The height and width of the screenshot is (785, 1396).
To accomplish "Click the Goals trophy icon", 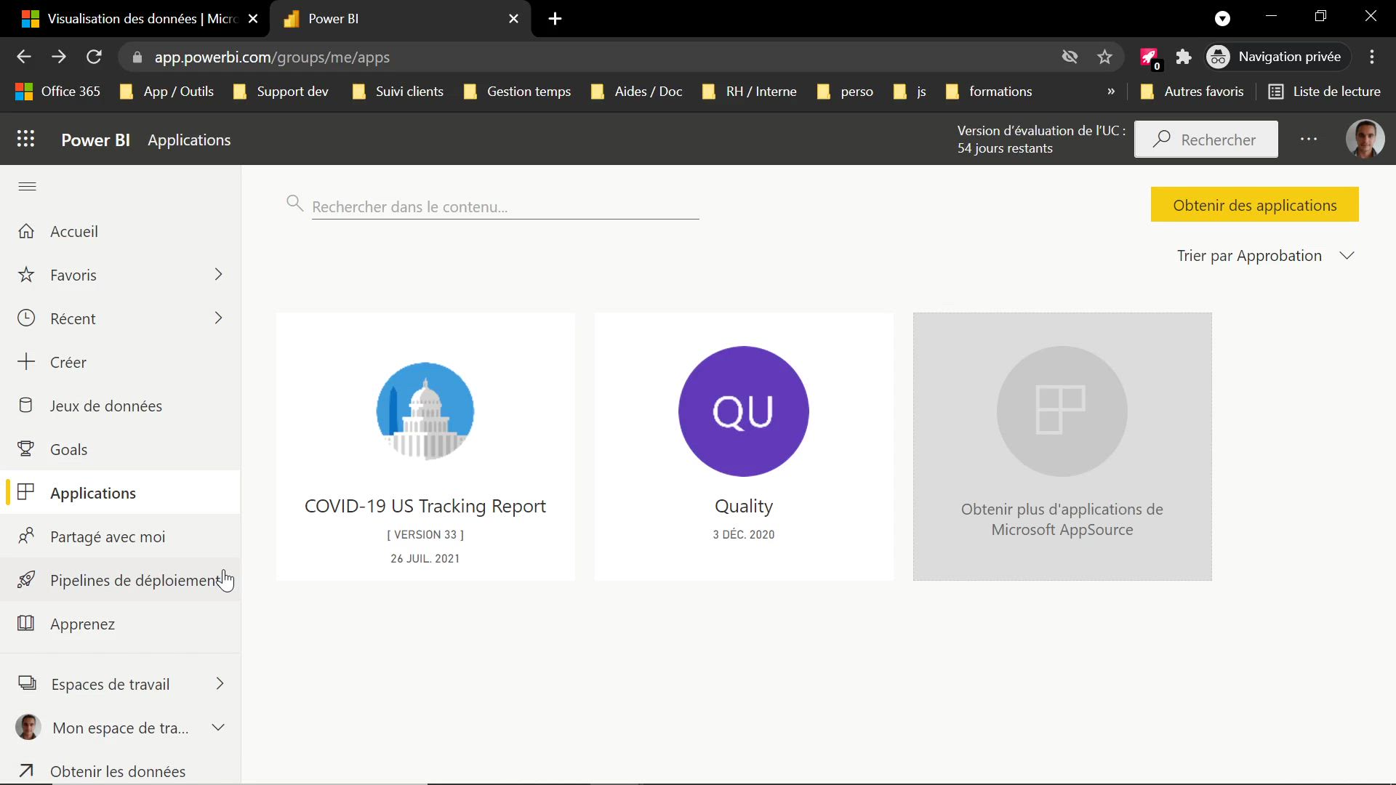I will pos(26,449).
